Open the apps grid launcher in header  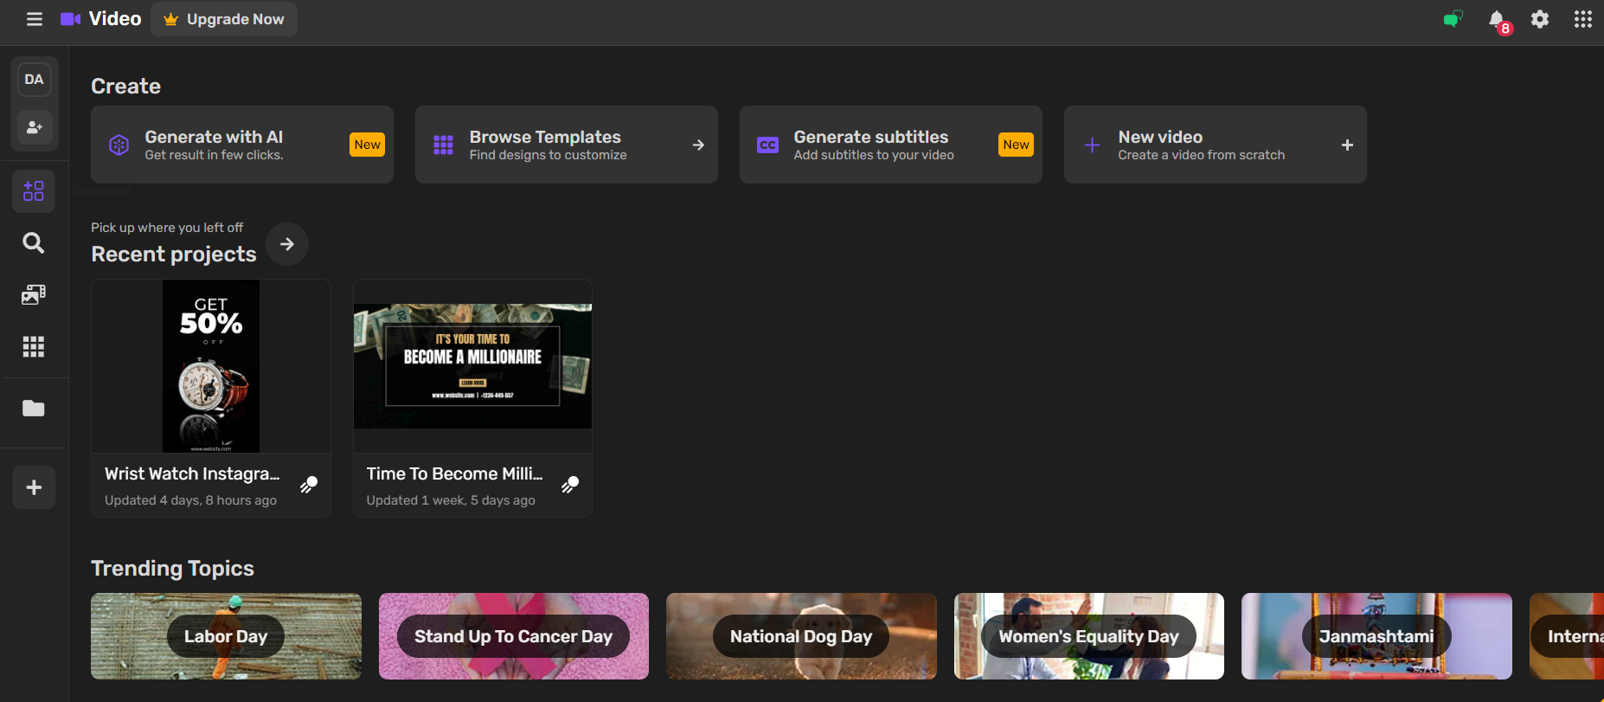click(1583, 19)
